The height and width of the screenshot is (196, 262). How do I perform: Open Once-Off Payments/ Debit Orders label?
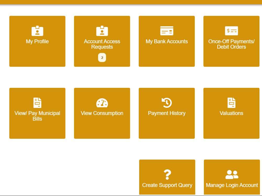231,44
